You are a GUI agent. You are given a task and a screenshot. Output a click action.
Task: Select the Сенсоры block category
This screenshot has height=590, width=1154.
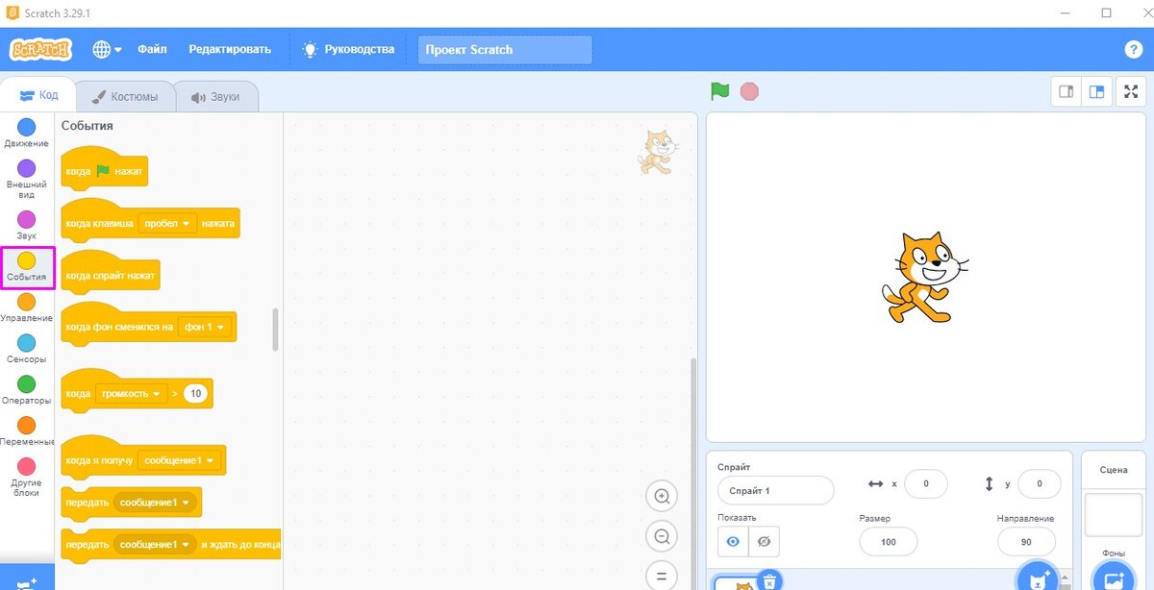[x=27, y=350]
